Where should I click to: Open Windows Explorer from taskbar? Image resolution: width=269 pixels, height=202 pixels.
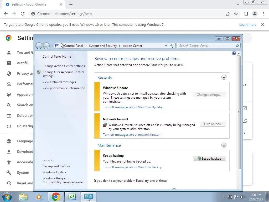pos(23,197)
